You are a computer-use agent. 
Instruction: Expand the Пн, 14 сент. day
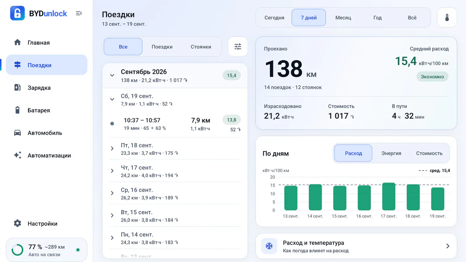click(112, 238)
